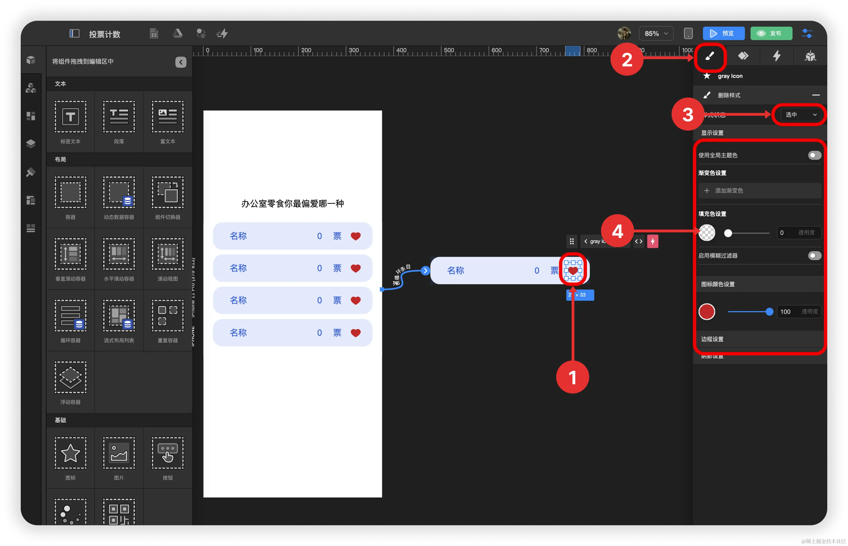Viewport: 848px width, 546px height.
Task: Select the 循环容器 loop container component
Action: point(70,316)
